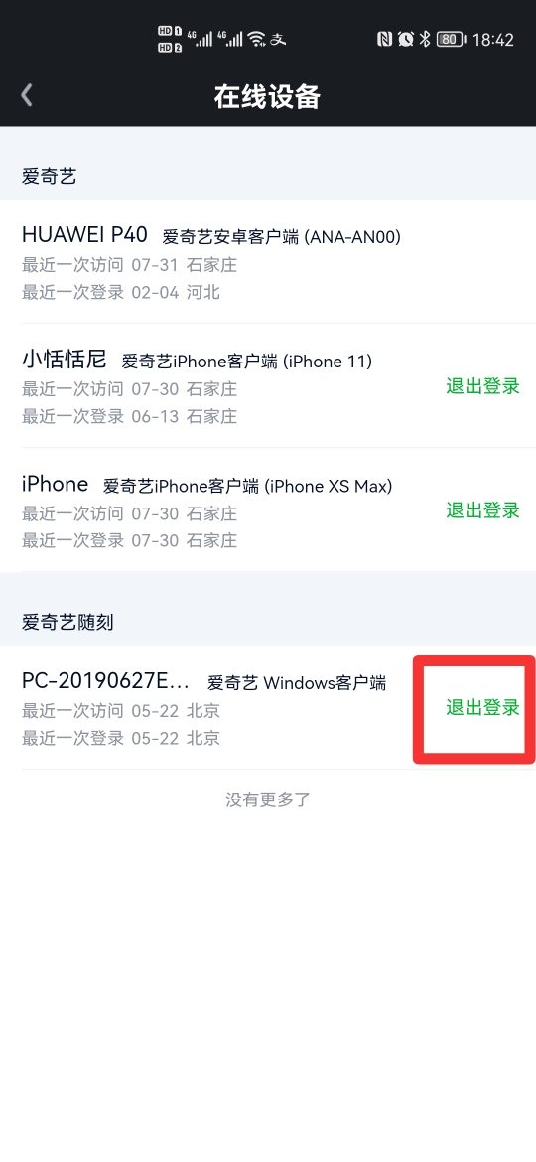The width and height of the screenshot is (536, 1162).
Task: Select the PC-20190627E device name
Action: [105, 681]
